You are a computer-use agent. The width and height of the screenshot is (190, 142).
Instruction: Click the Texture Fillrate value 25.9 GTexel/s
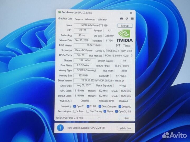pyautogui.click(x=122, y=66)
